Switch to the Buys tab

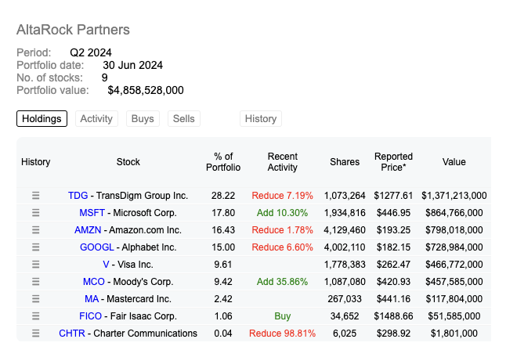point(143,119)
